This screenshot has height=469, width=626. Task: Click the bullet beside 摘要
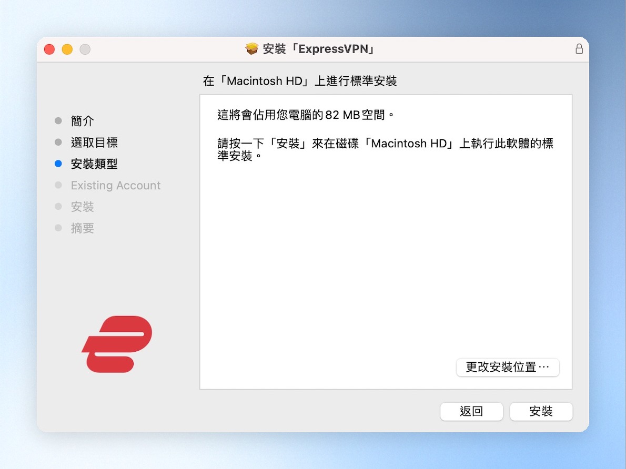58,228
